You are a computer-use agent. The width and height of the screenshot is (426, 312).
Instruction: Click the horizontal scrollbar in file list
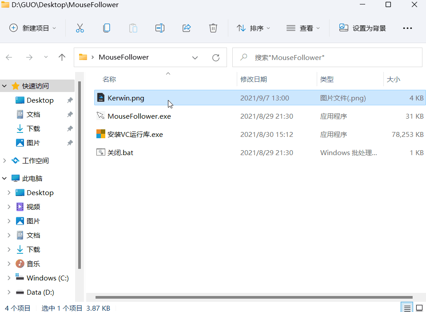[x=253, y=297]
